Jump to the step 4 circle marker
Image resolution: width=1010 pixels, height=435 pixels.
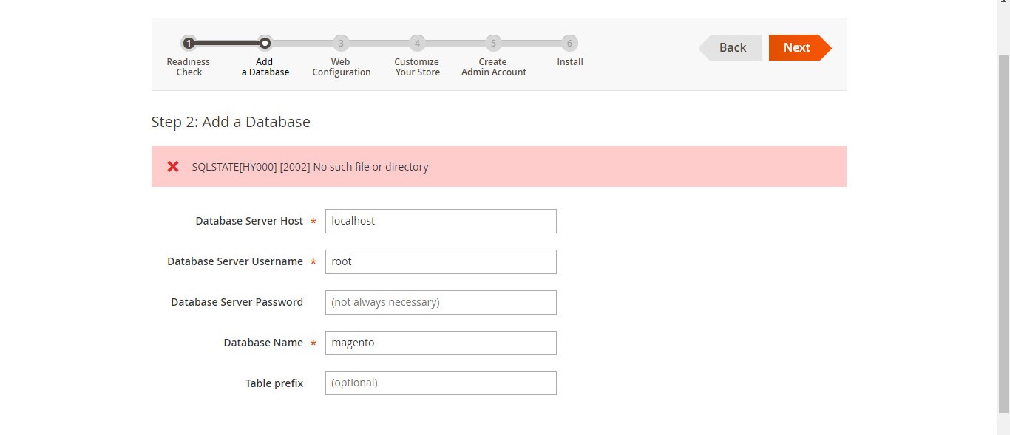click(417, 43)
